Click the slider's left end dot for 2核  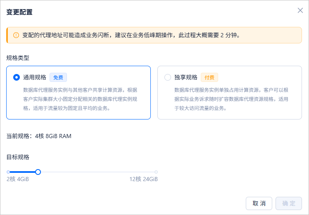(x=8, y=172)
